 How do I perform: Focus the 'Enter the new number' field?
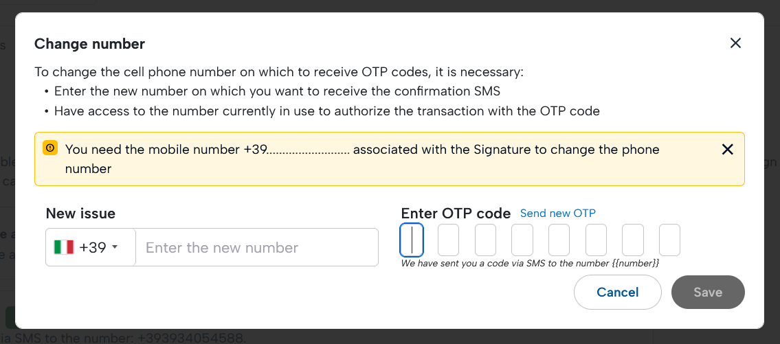[257, 247]
